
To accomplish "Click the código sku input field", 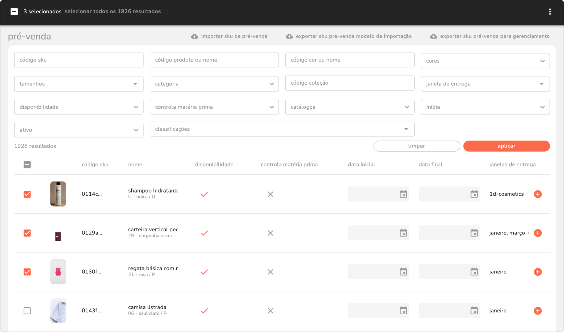I will (x=79, y=60).
